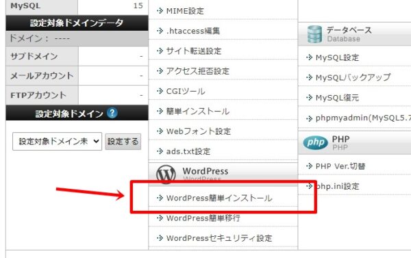
Task: Click arrow icon beside ads.txt設定
Action: point(160,151)
